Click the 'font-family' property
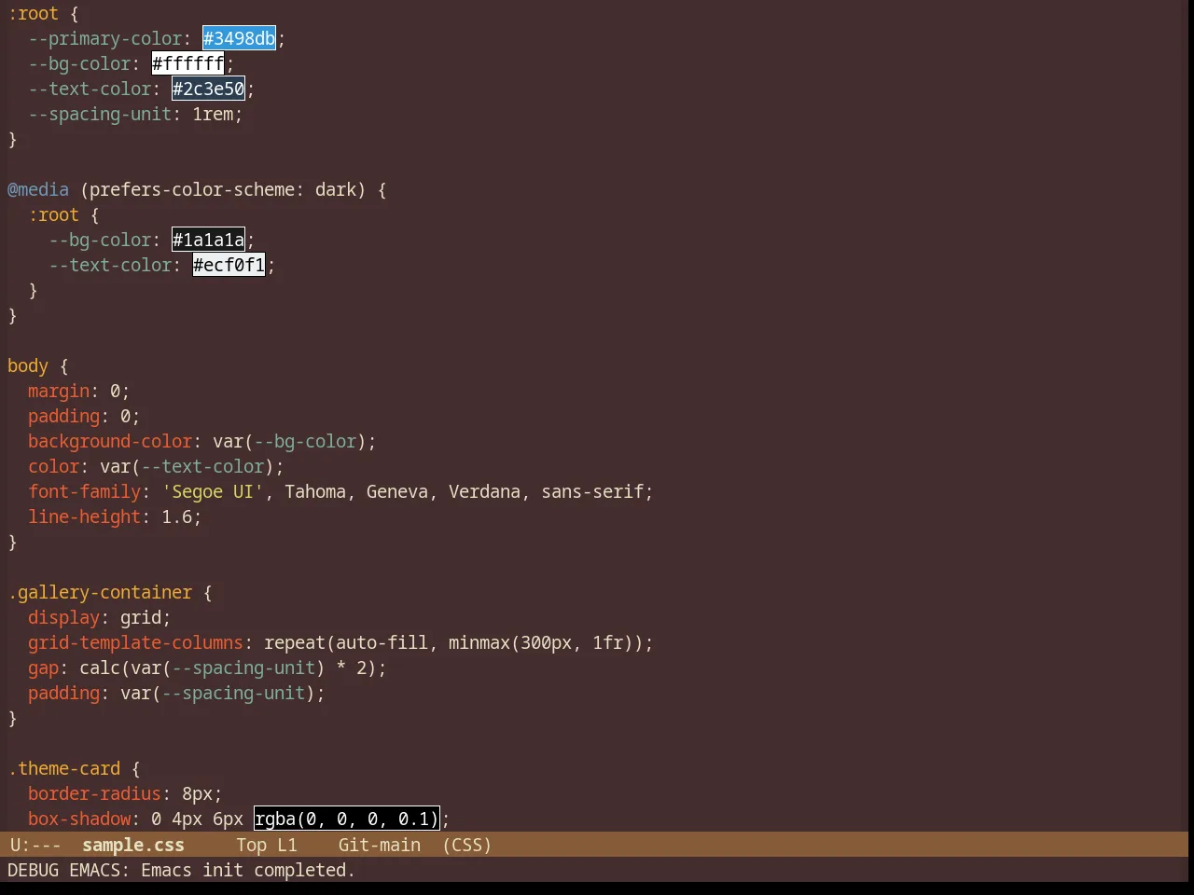This screenshot has width=1194, height=895. (x=84, y=491)
